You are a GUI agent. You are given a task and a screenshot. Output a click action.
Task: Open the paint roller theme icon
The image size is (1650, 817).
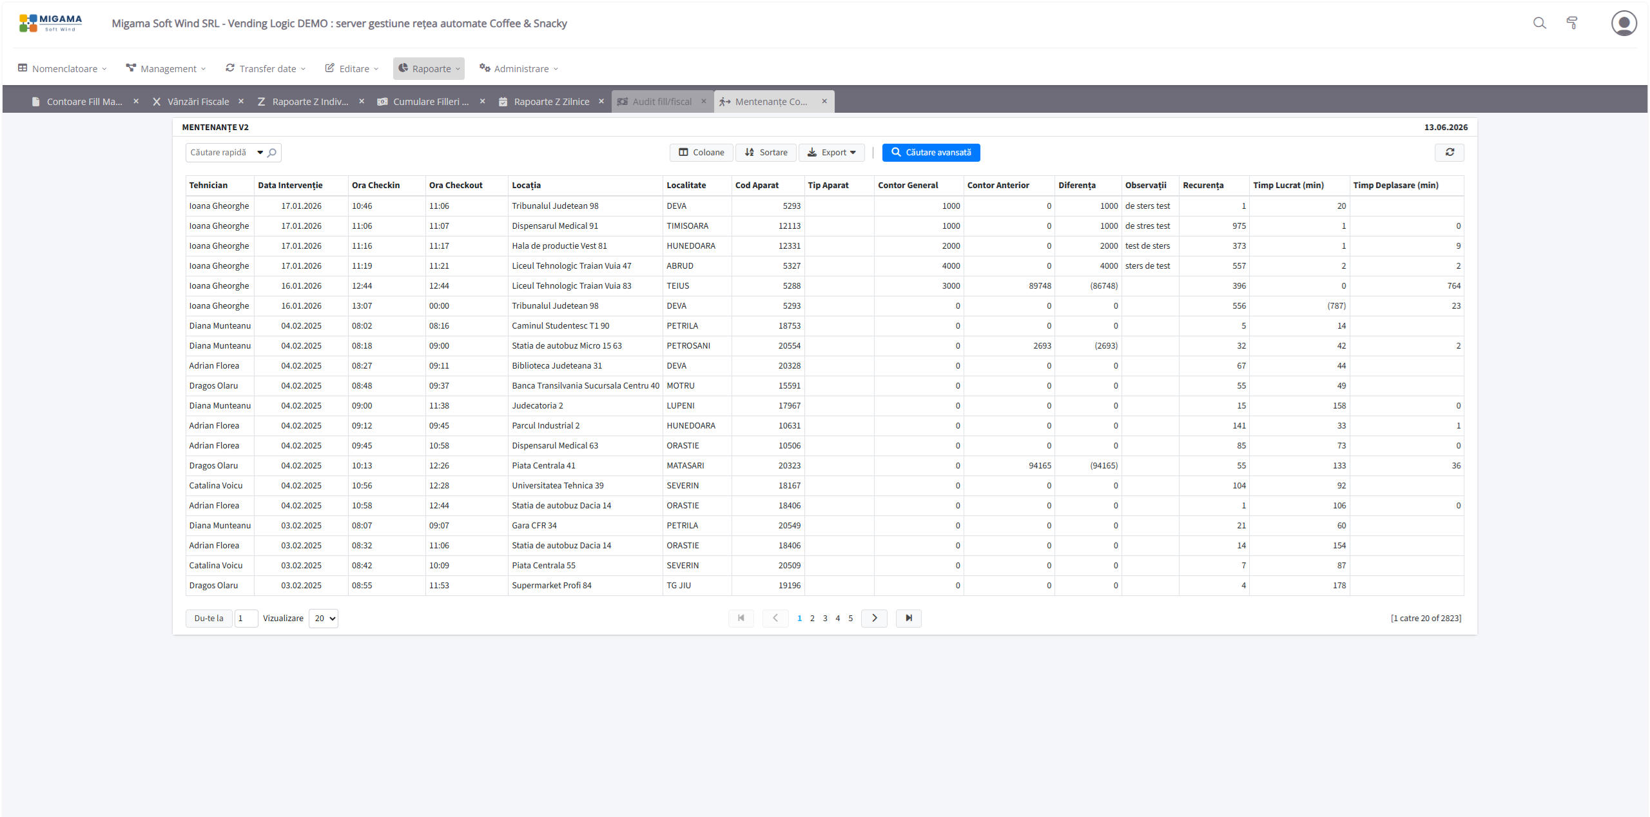pos(1572,23)
